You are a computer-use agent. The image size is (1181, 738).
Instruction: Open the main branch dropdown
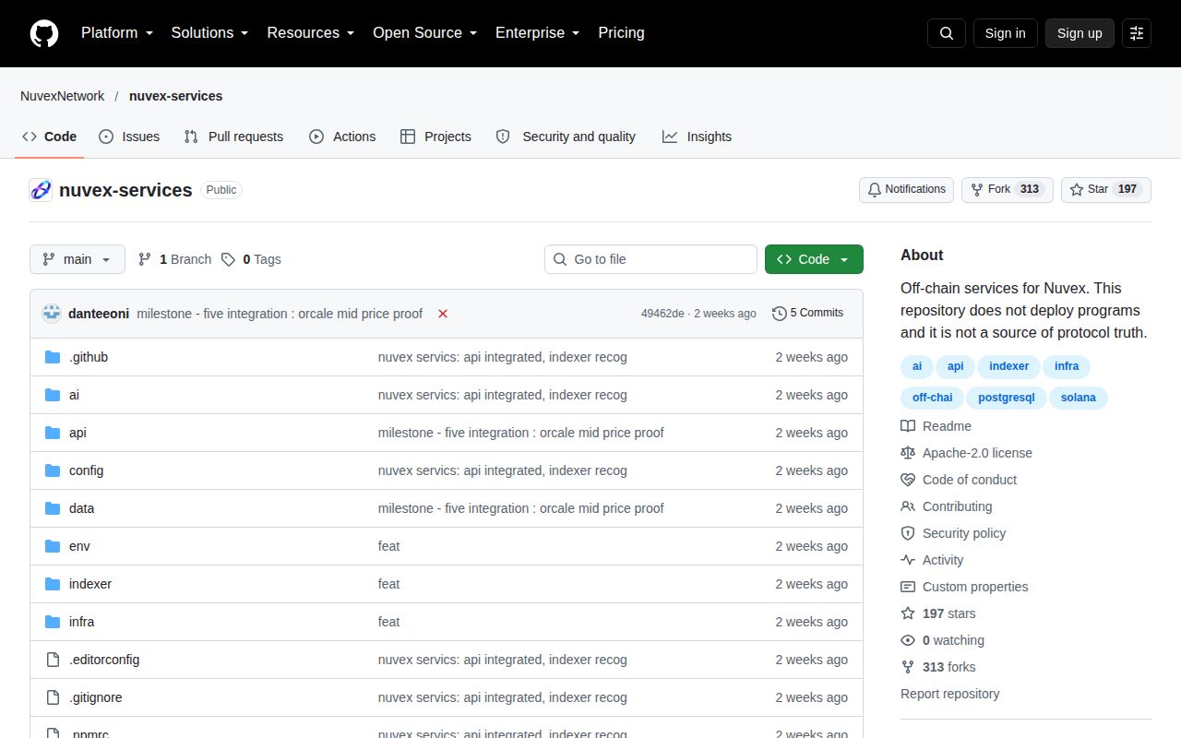(x=78, y=259)
